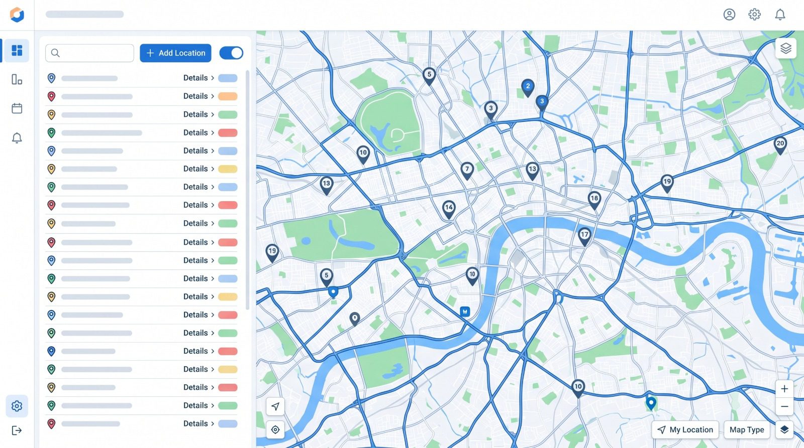Click into the location search field

pyautogui.click(x=89, y=53)
